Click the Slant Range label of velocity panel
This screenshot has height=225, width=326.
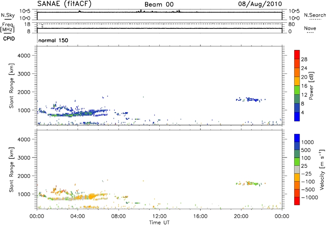(11, 169)
